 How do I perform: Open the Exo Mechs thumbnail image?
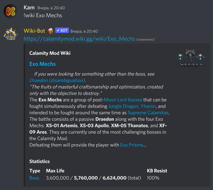tap(190, 58)
